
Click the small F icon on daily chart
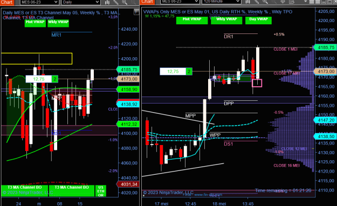coord(136,12)
